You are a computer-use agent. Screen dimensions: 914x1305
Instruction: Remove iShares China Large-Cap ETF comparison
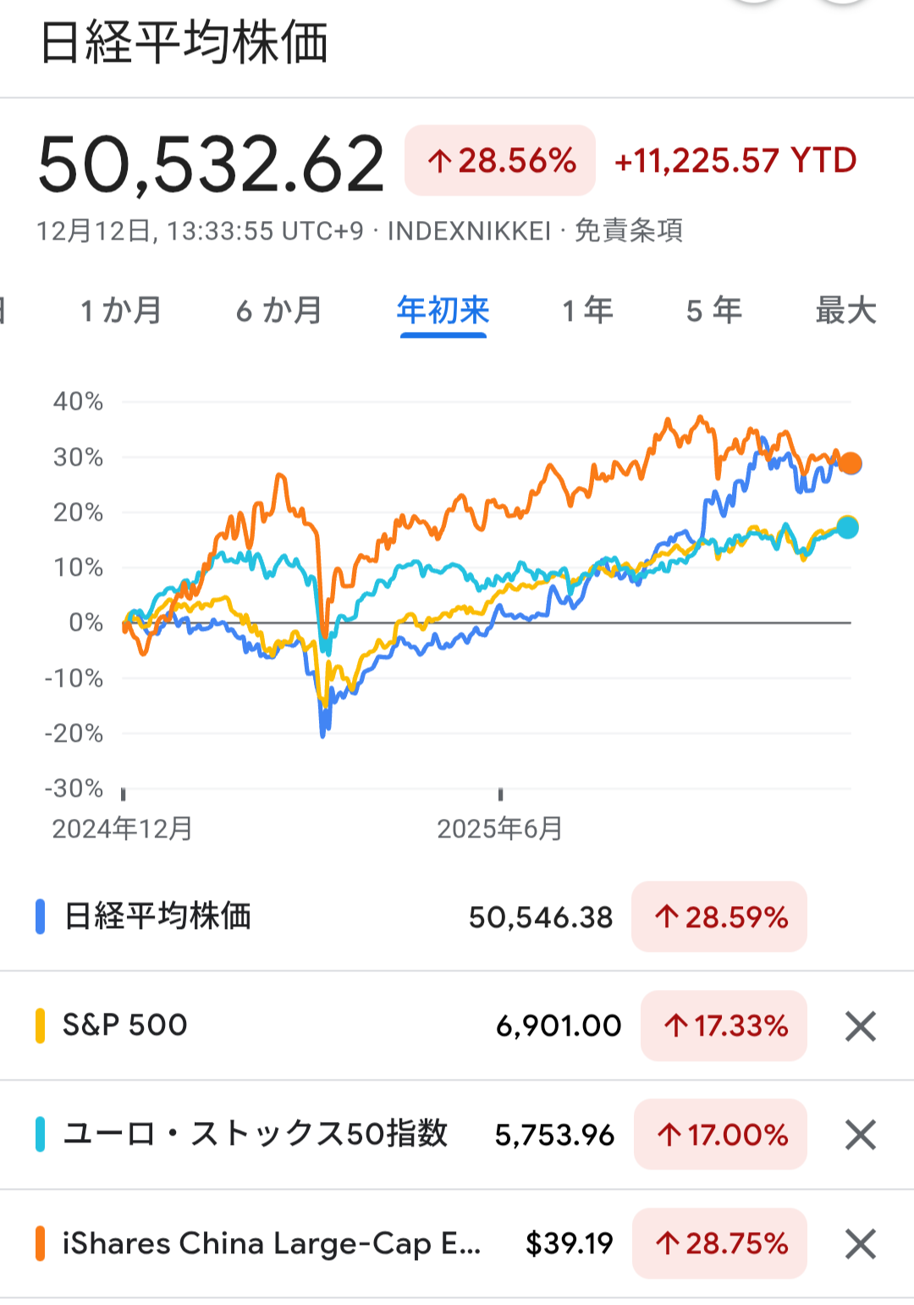860,1244
